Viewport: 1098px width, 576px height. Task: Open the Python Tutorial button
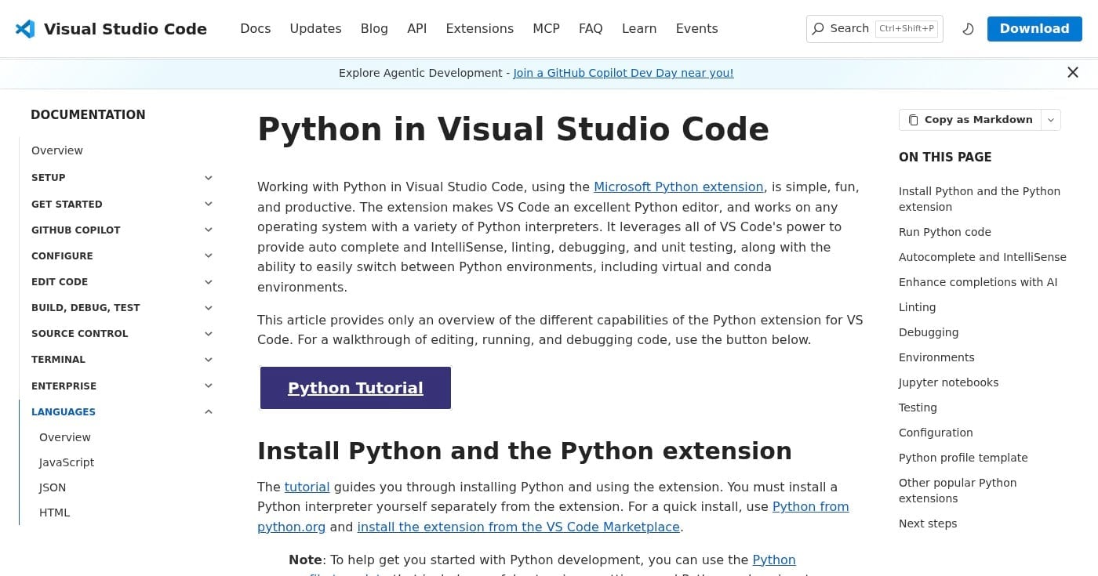click(x=355, y=387)
